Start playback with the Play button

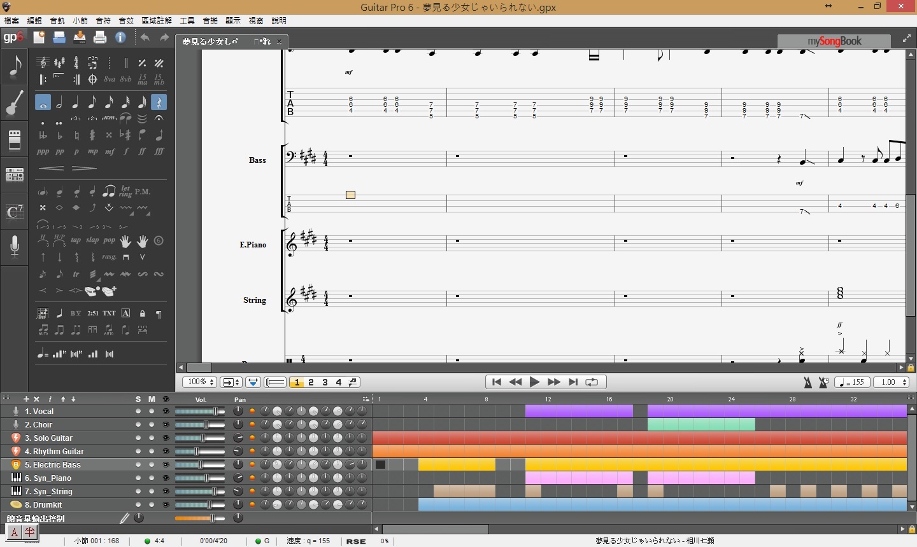535,382
